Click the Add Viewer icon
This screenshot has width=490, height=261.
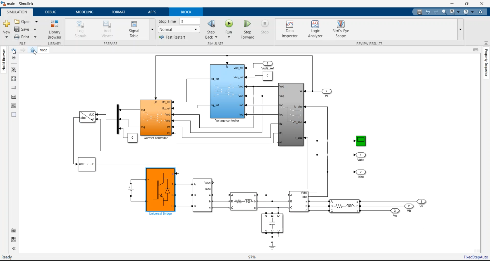click(107, 29)
